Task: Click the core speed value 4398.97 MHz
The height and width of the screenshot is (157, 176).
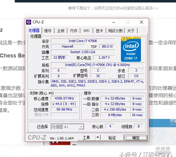Action: [x=64, y=98]
